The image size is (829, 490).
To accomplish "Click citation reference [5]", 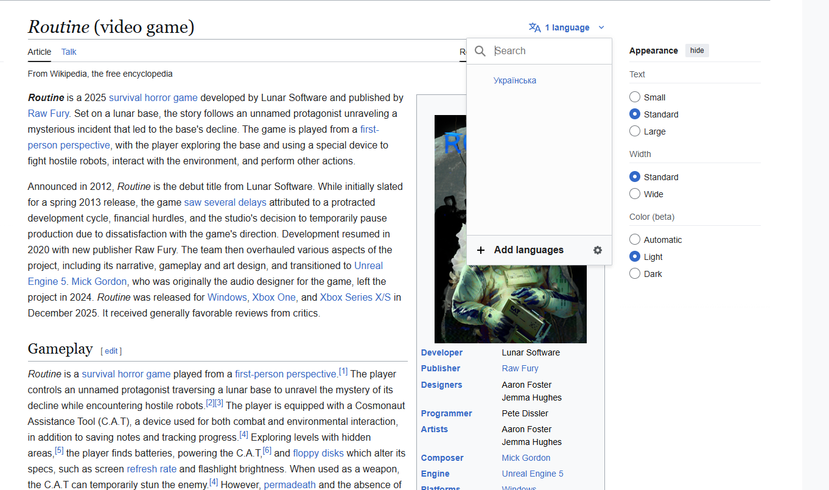I will pos(59,450).
